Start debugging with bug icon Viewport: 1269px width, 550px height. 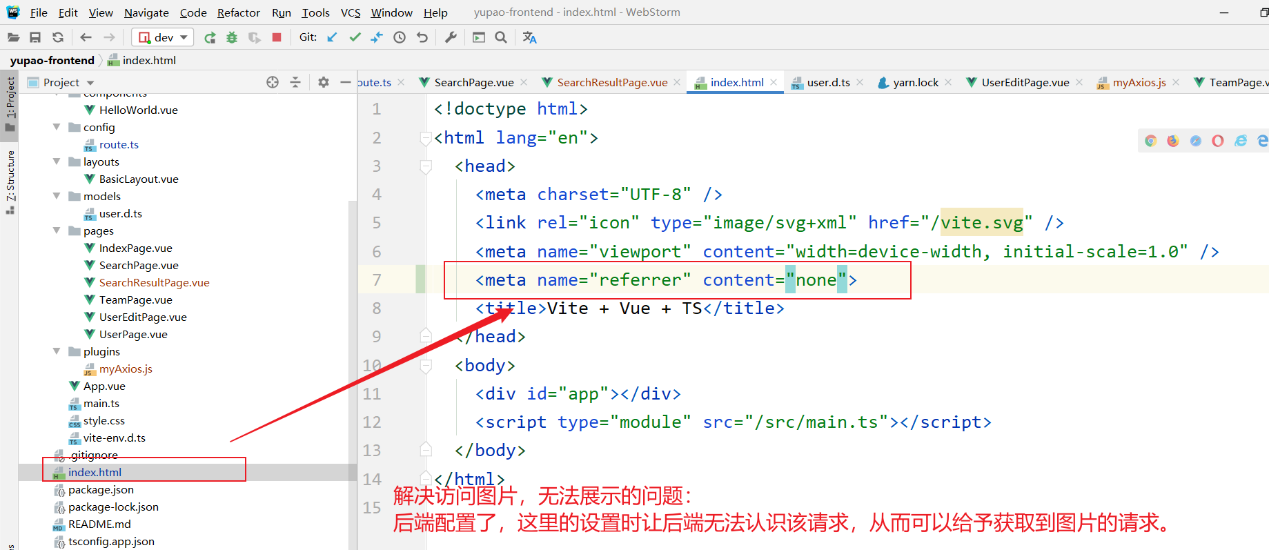(x=232, y=37)
